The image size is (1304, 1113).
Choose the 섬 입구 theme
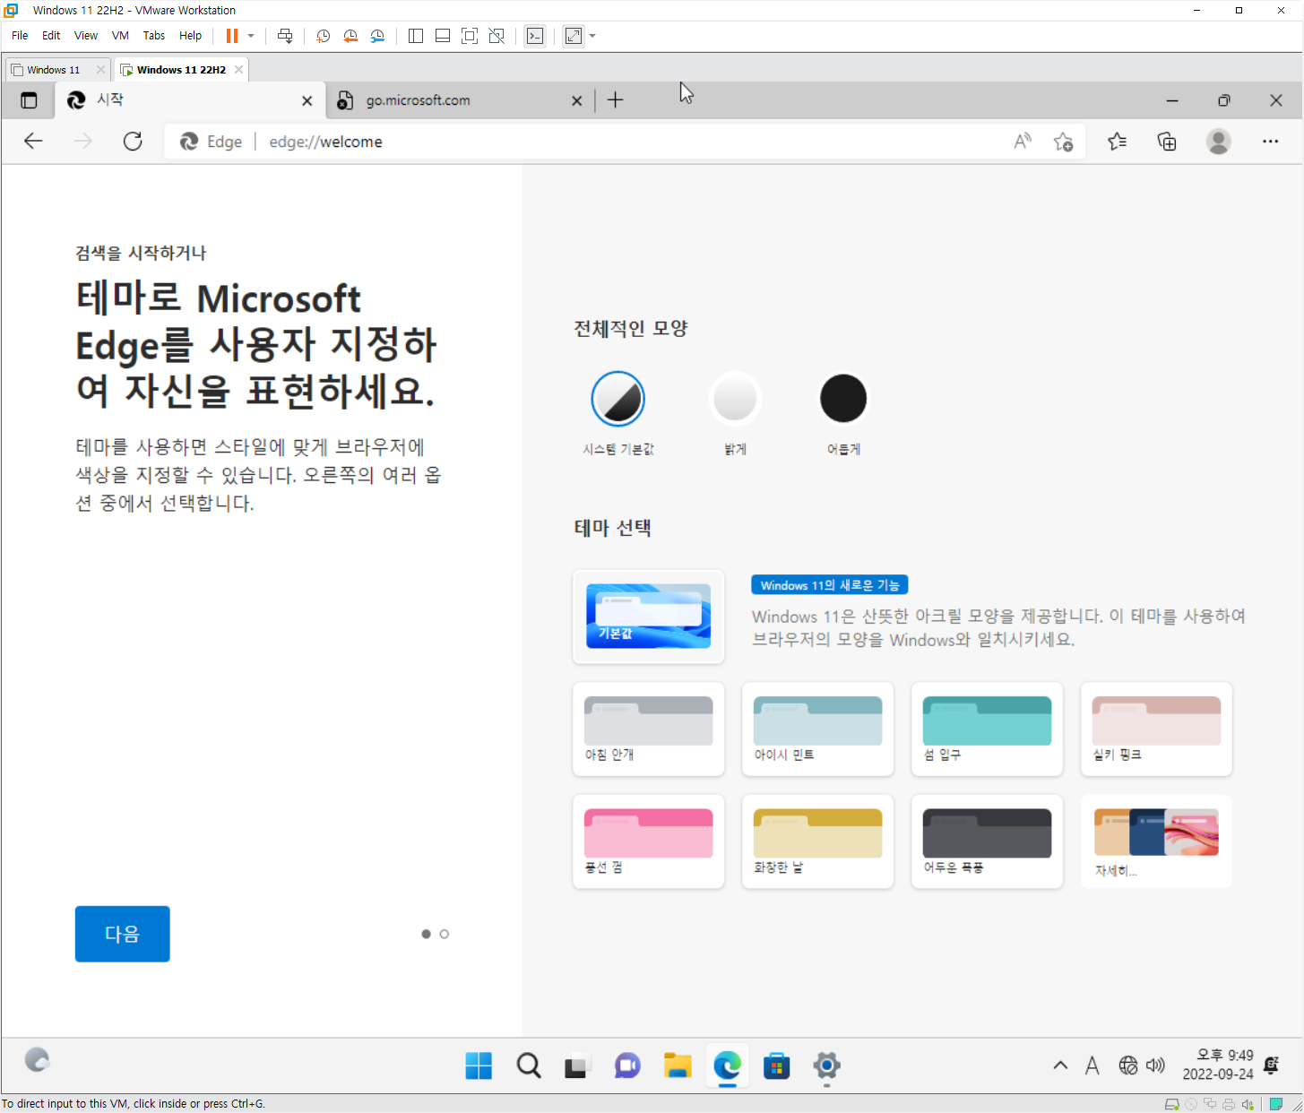tap(987, 729)
